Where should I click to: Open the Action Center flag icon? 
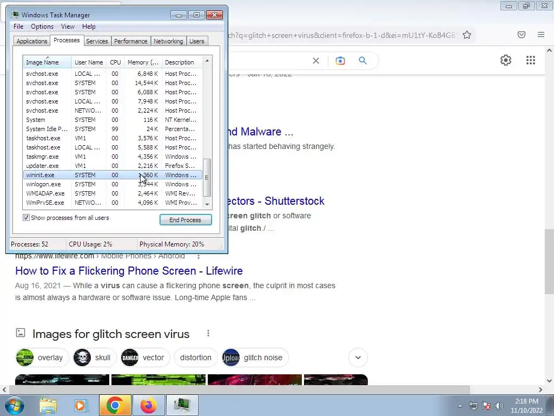click(486, 406)
